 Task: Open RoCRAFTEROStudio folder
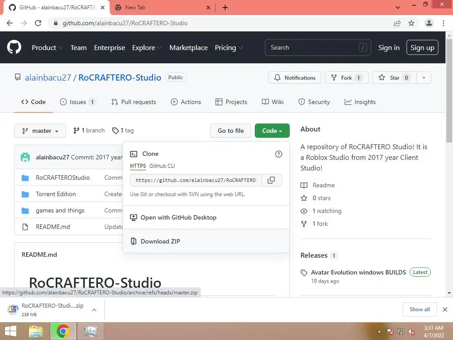[62, 178]
